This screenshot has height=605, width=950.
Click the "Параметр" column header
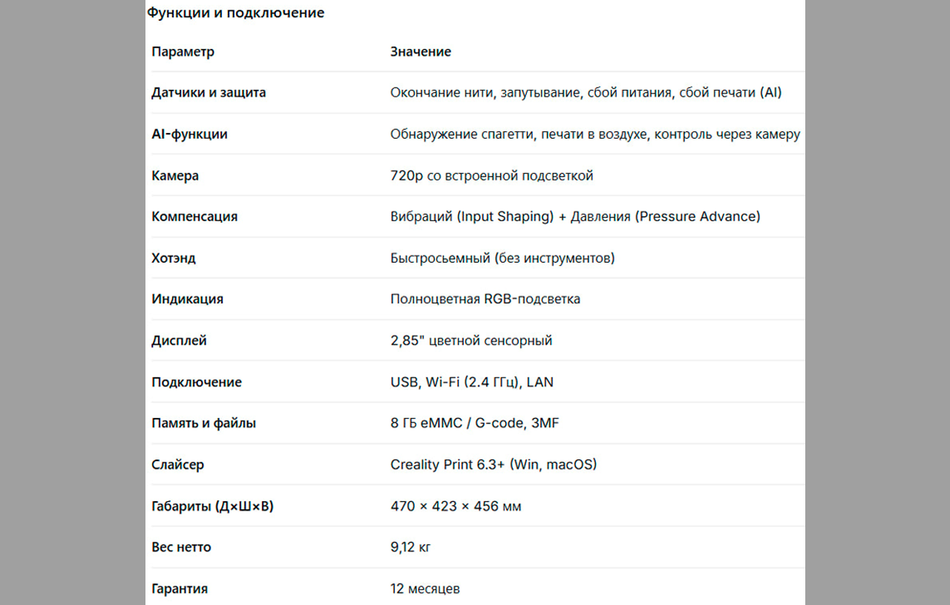click(x=183, y=52)
